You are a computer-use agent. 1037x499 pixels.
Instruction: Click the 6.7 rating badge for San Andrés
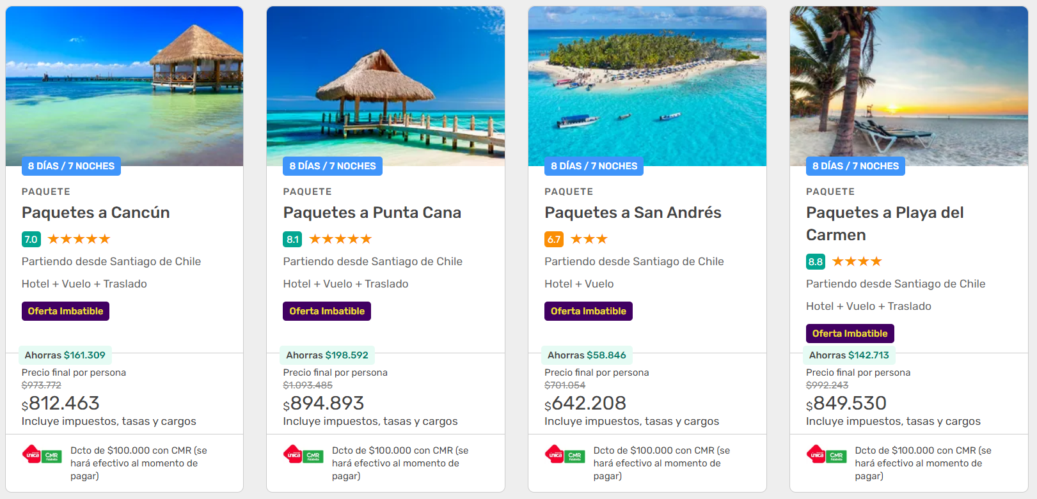point(554,240)
